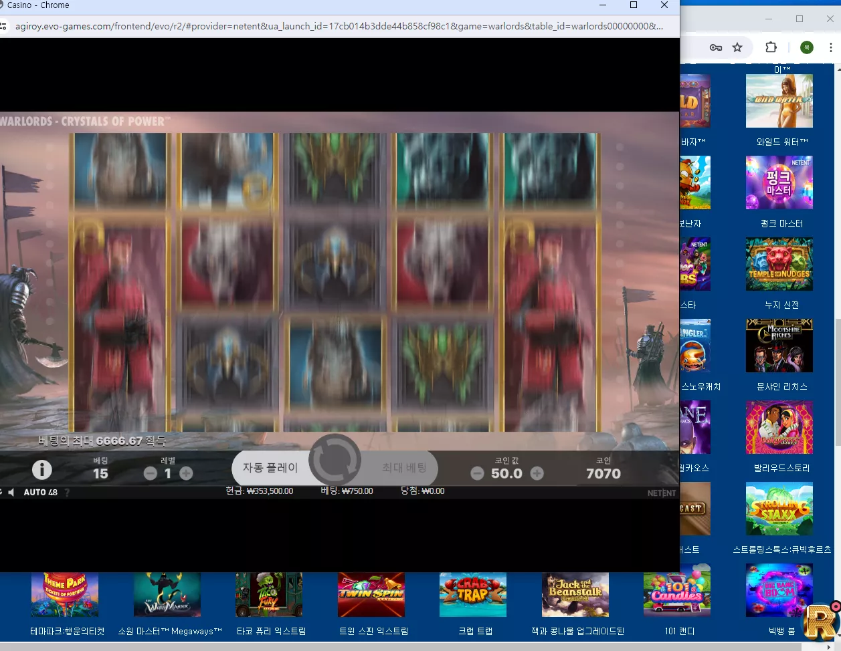
Task: Open Chrome three-dot menu
Action: pos(830,47)
